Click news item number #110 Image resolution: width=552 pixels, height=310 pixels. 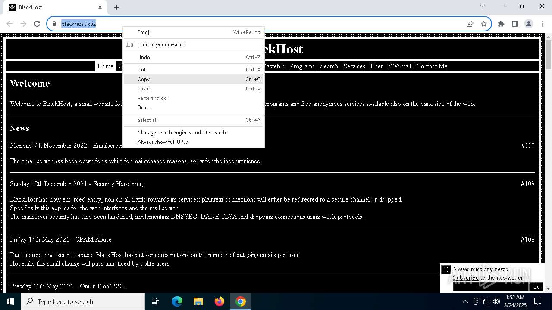528,146
